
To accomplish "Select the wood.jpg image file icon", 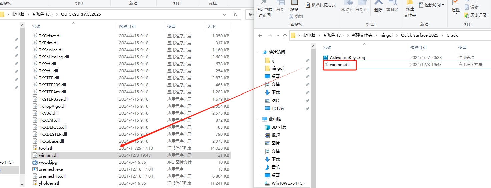I will click(x=35, y=162).
